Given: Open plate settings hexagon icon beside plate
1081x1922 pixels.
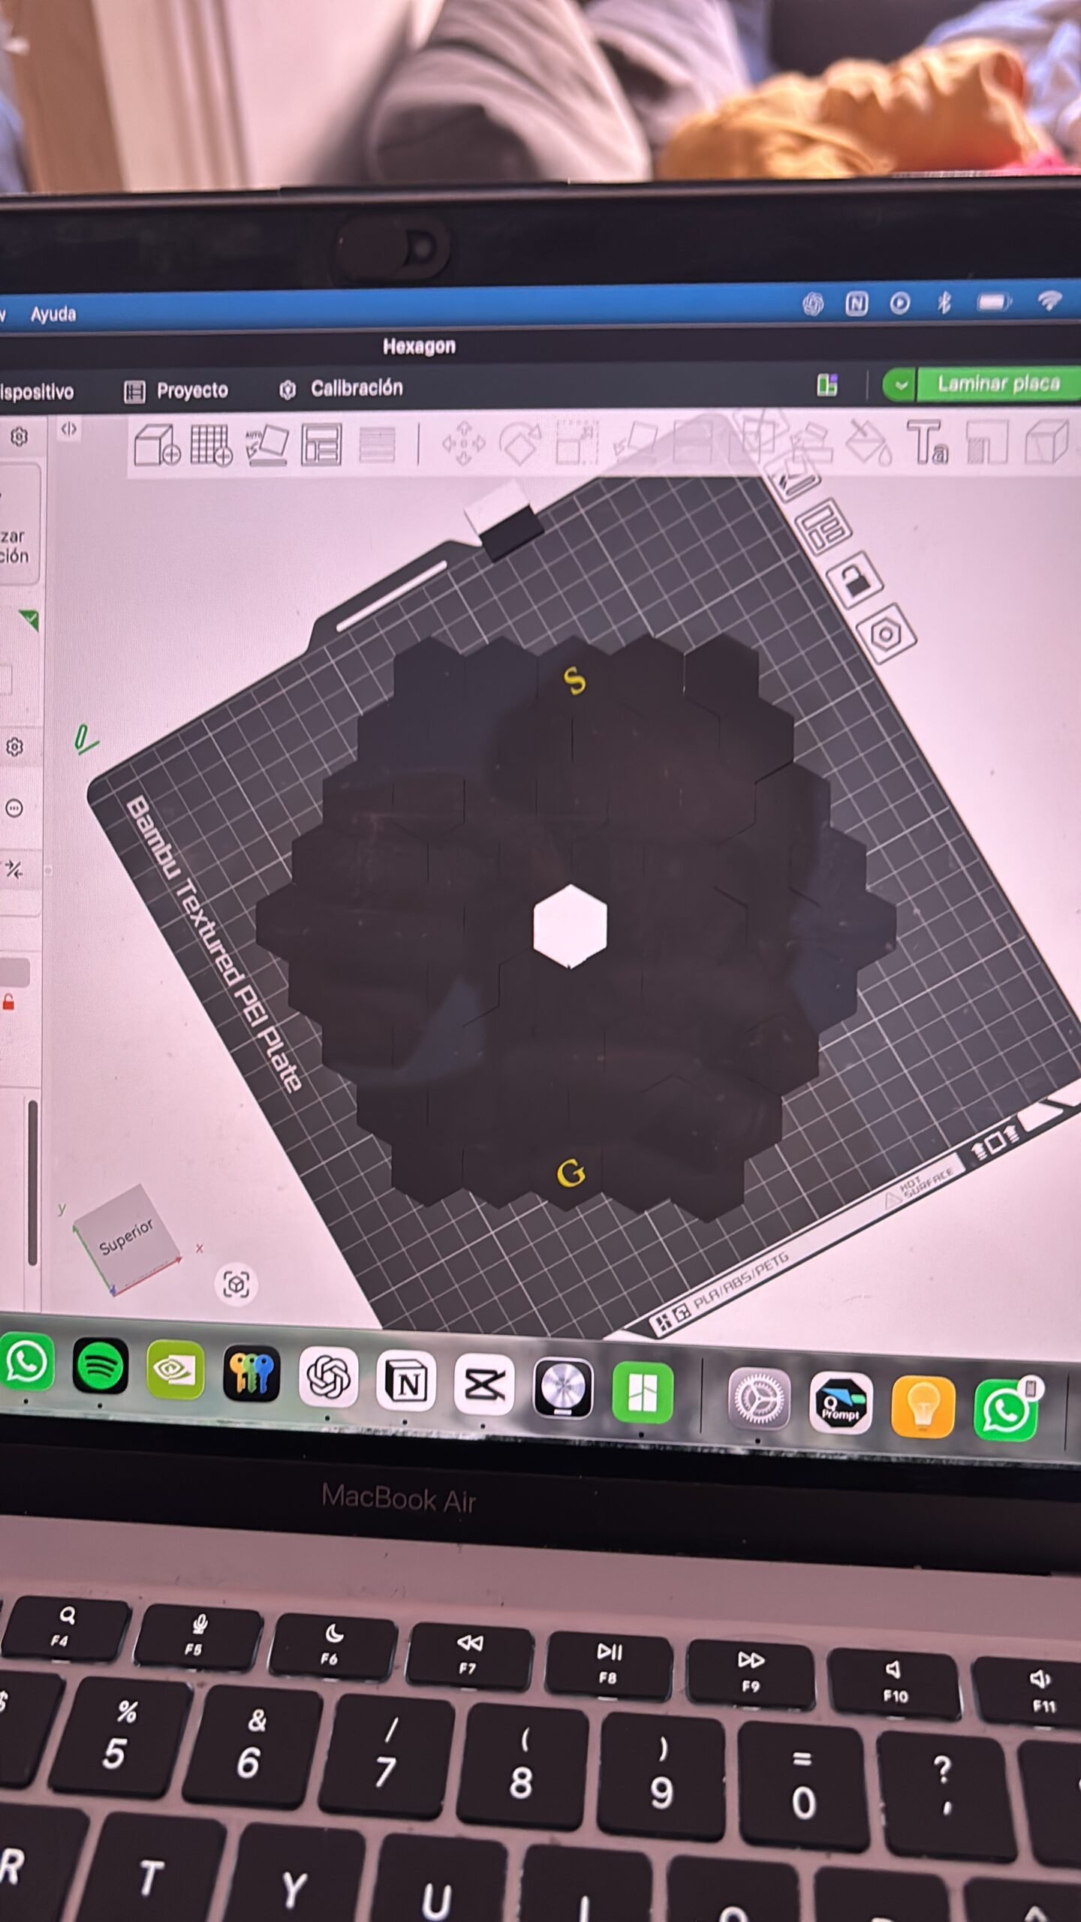Looking at the screenshot, I should tap(887, 634).
